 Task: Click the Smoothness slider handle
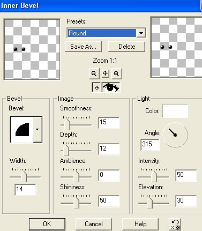click(x=67, y=124)
